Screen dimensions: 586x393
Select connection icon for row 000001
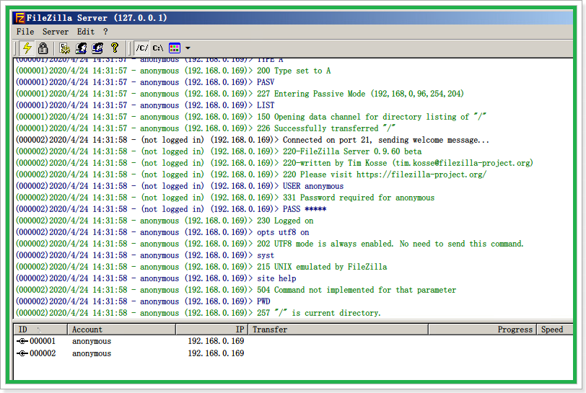[22, 341]
